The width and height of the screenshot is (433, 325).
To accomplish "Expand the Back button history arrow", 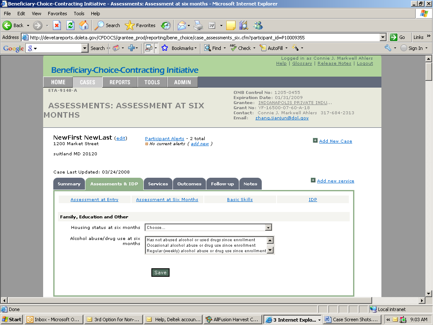I will 28,25.
